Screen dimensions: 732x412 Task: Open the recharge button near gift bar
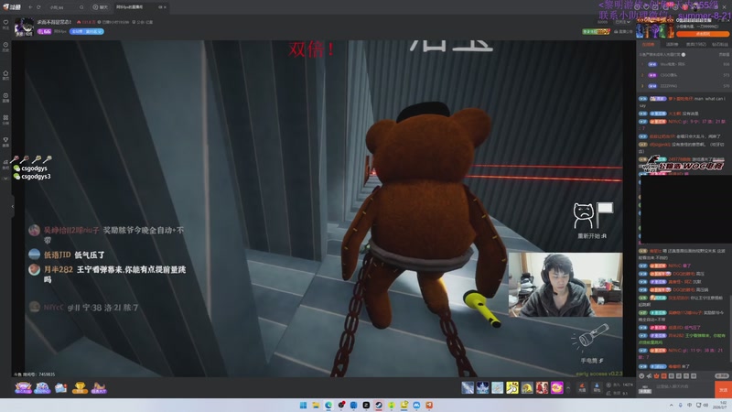(x=582, y=387)
